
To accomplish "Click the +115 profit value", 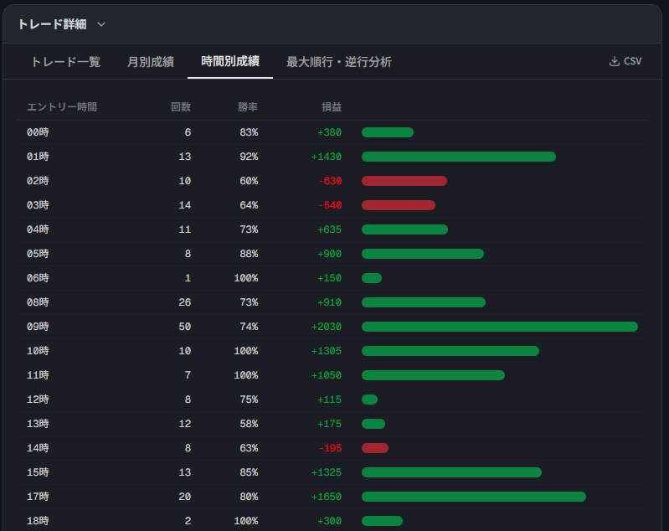I will pos(329,400).
